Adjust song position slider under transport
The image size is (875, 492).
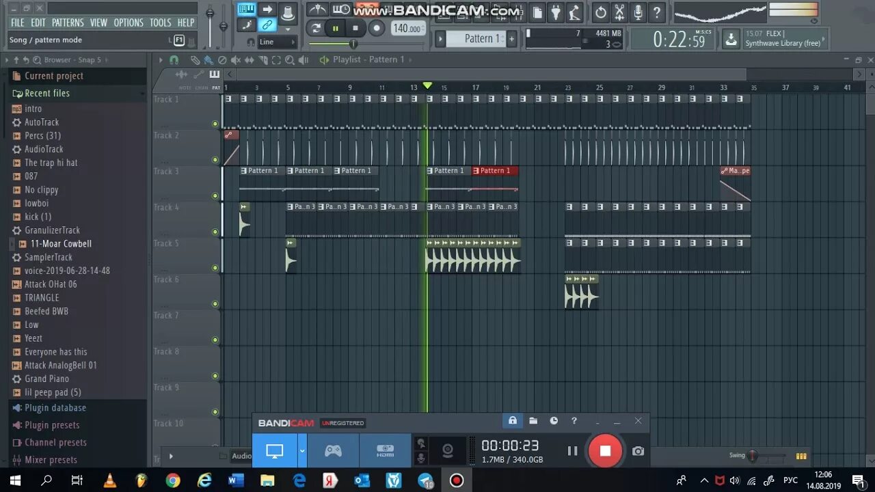tap(353, 44)
